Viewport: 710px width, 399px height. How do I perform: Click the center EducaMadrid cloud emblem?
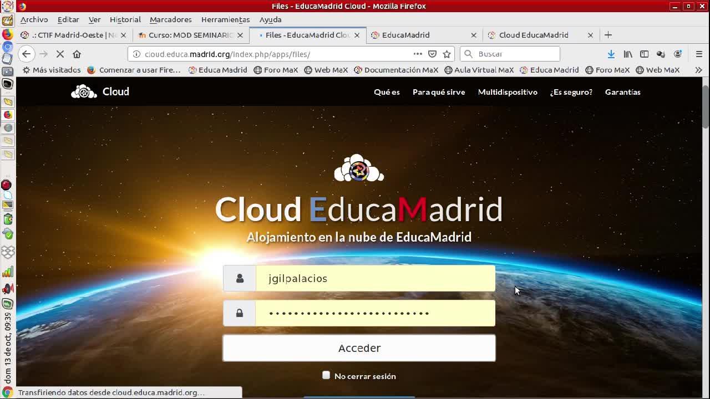[x=359, y=168]
